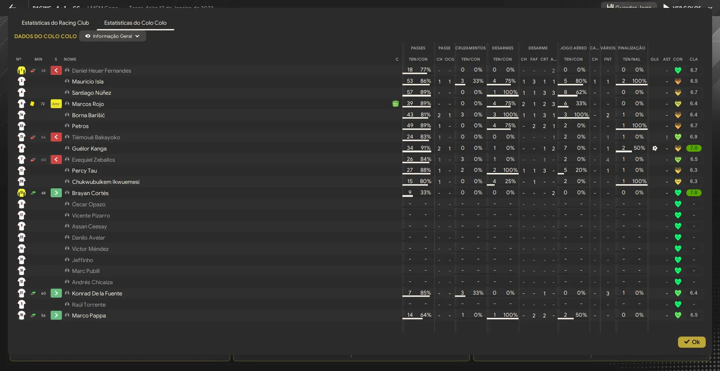Sort by Nº column header
This screenshot has width=720, height=371.
[x=19, y=59]
